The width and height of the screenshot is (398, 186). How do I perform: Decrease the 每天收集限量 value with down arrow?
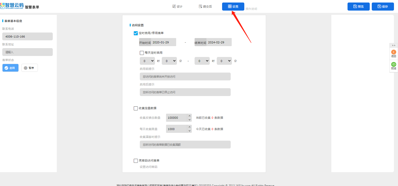(x=190, y=131)
